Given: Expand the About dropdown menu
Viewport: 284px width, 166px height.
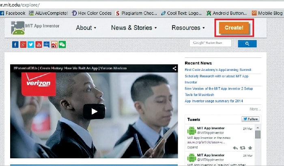Looking at the screenshot, I should (86, 28).
